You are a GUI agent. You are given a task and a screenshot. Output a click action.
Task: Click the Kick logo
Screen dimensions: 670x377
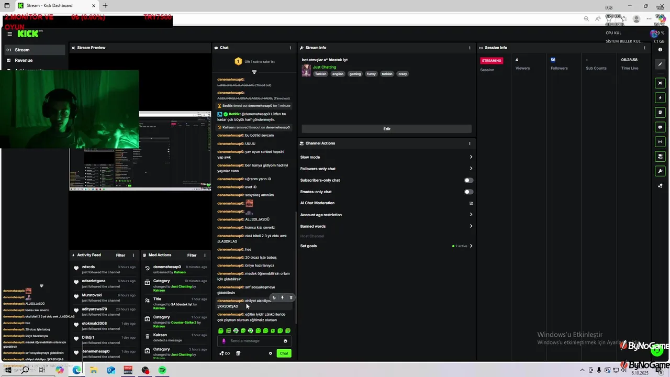pos(30,34)
